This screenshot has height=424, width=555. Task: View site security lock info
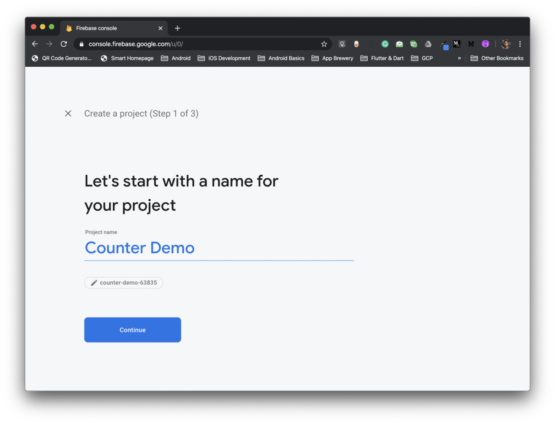pos(82,44)
